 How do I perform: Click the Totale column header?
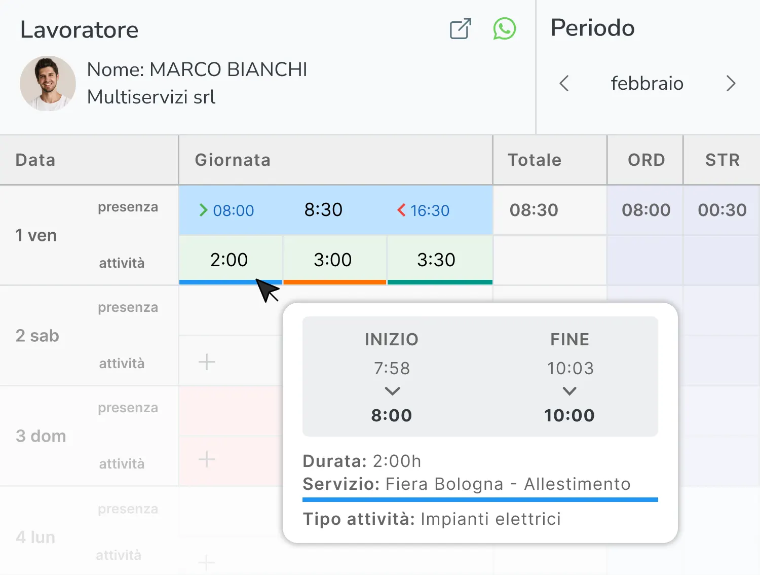534,160
